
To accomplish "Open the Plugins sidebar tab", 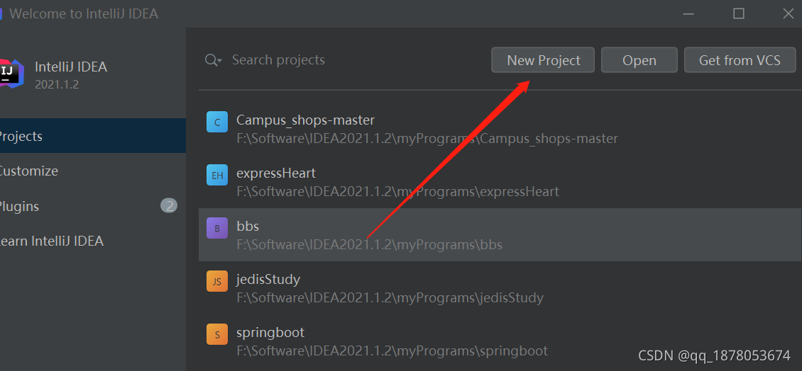I will click(x=92, y=206).
